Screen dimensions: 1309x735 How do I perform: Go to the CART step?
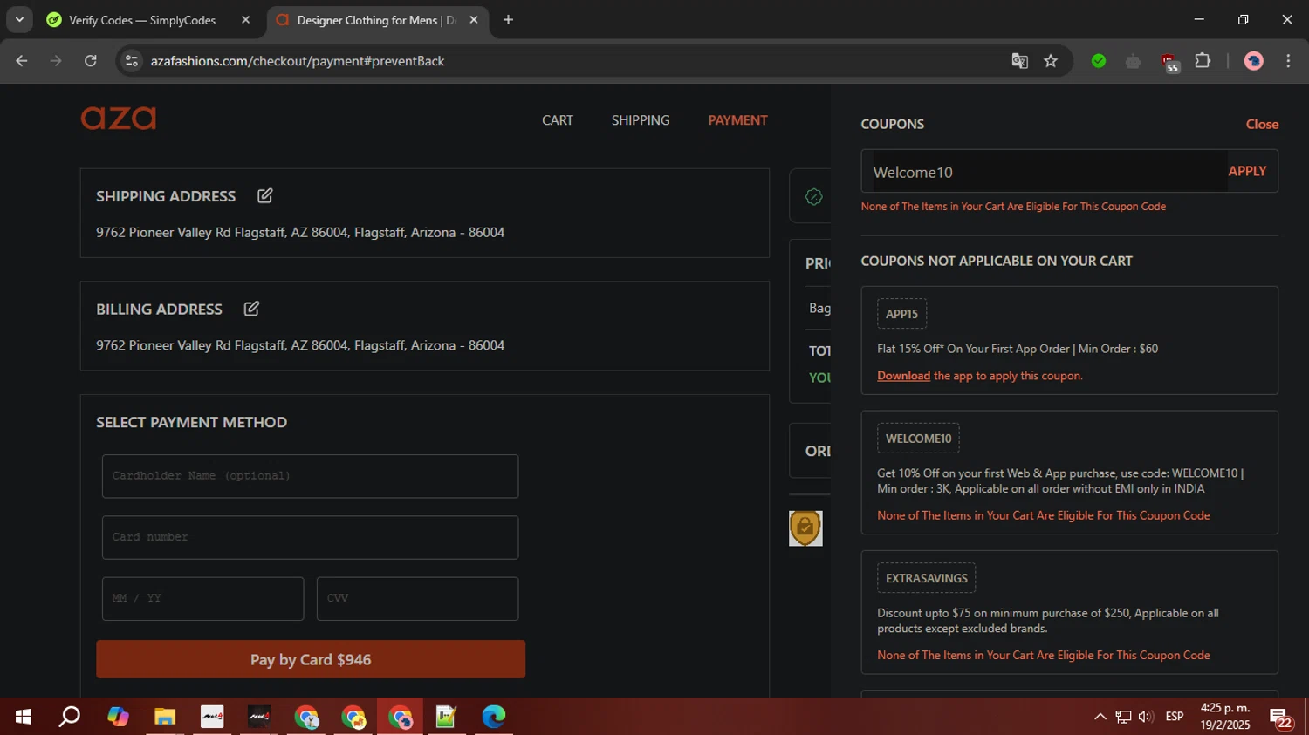pos(558,120)
